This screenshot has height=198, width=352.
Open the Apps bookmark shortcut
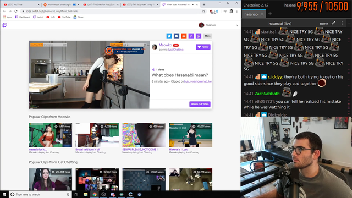tap(7, 17)
